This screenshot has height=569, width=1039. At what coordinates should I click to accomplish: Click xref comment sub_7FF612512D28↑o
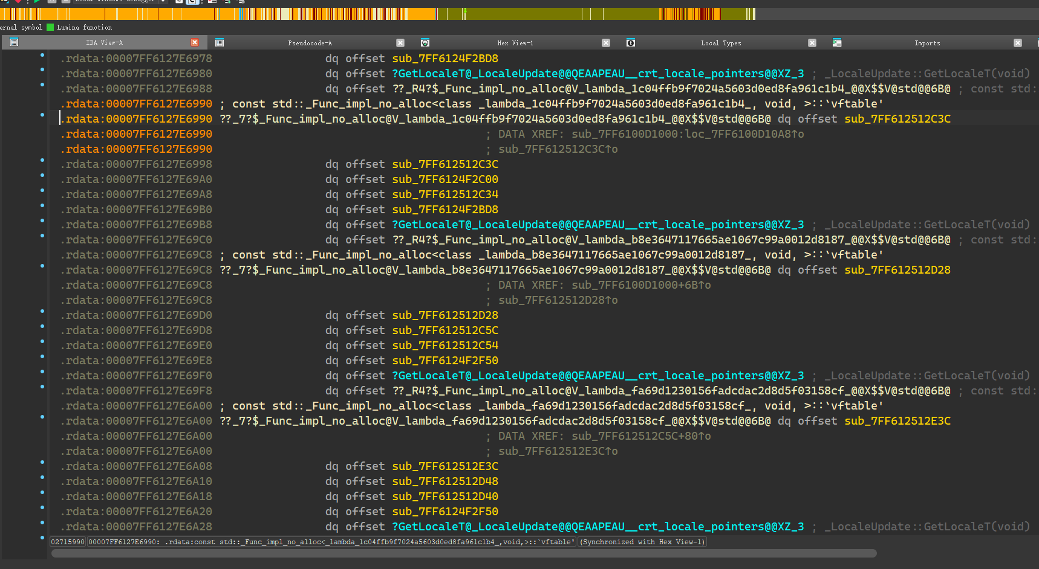(x=558, y=300)
